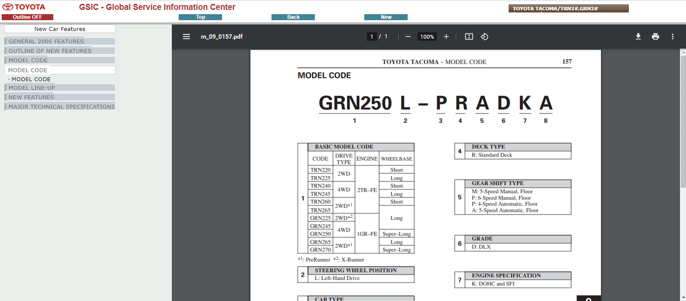Click the PreRunner footnote text
The image size is (686, 301).
[x=314, y=260]
